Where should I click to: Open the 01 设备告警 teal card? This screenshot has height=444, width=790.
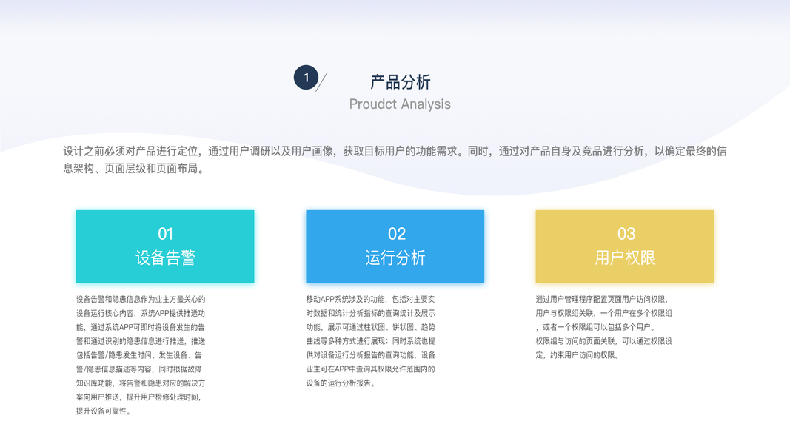tap(165, 246)
